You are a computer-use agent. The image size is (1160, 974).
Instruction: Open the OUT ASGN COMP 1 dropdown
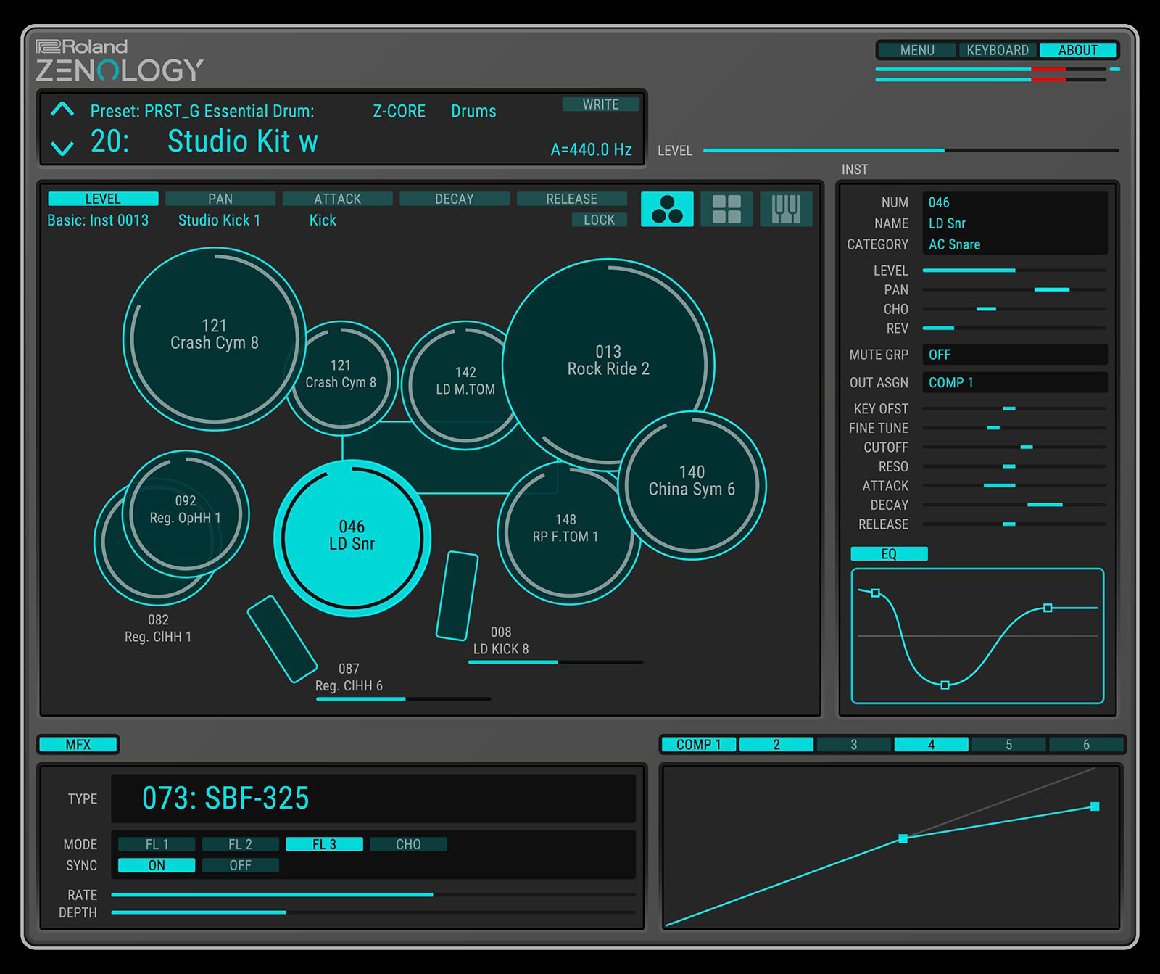click(x=1014, y=383)
